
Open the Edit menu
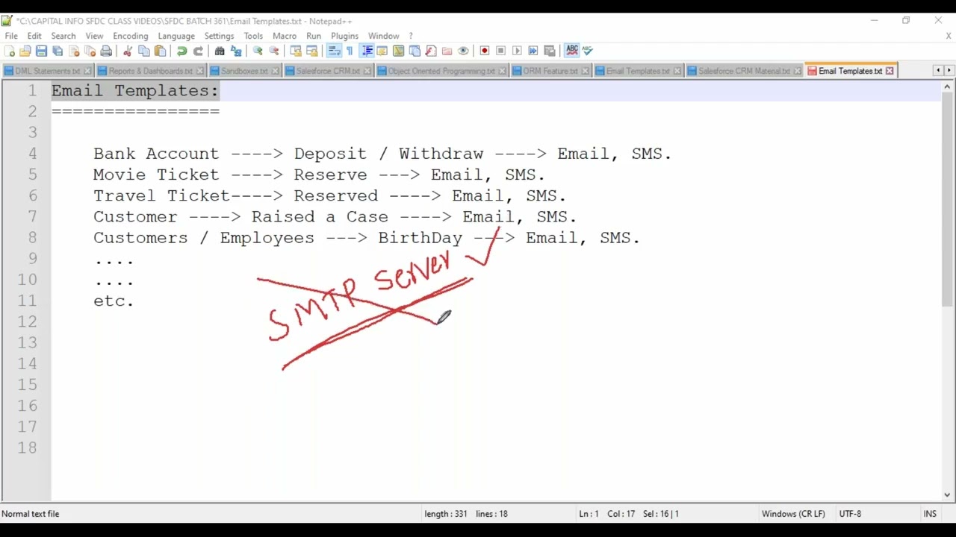point(34,36)
